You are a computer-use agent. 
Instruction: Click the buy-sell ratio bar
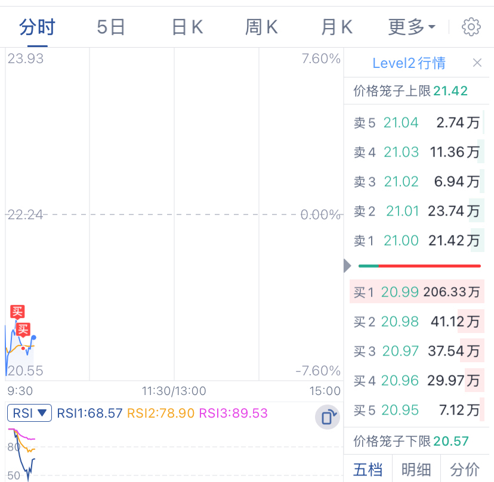pyautogui.click(x=419, y=266)
